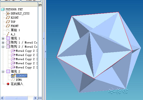
Task: Expand the 填充 1 tree node
Action: pos(3,38)
